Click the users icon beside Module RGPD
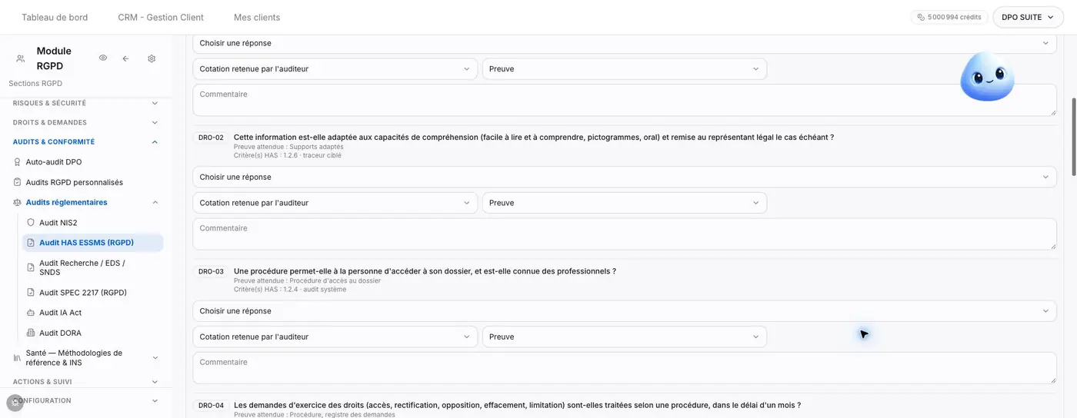Screen dimensions: 1077x418 point(21,58)
